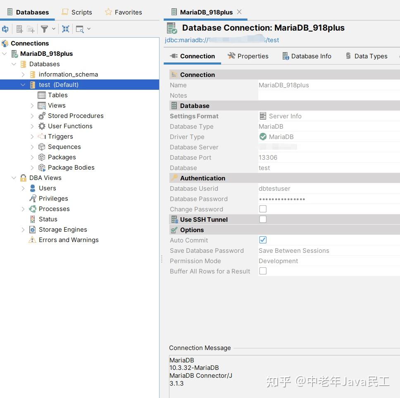This screenshot has width=400, height=398.
Task: Click the MariaDB_918plus connection database icon
Action: coord(15,53)
